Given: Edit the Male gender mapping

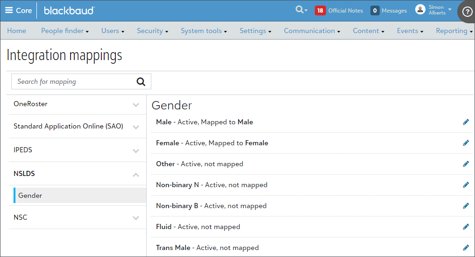Looking at the screenshot, I should click(x=466, y=122).
